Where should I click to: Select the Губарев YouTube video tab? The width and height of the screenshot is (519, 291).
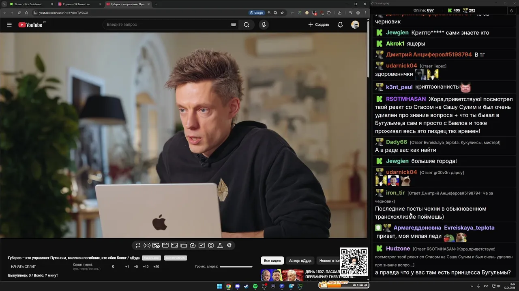pyautogui.click(x=128, y=4)
